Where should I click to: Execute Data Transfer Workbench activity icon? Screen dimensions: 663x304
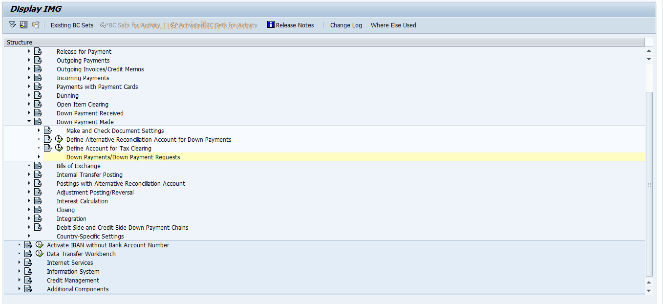[39, 254]
